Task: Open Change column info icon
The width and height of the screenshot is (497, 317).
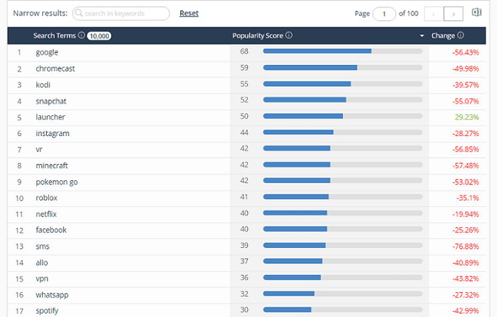Action: 461,36
